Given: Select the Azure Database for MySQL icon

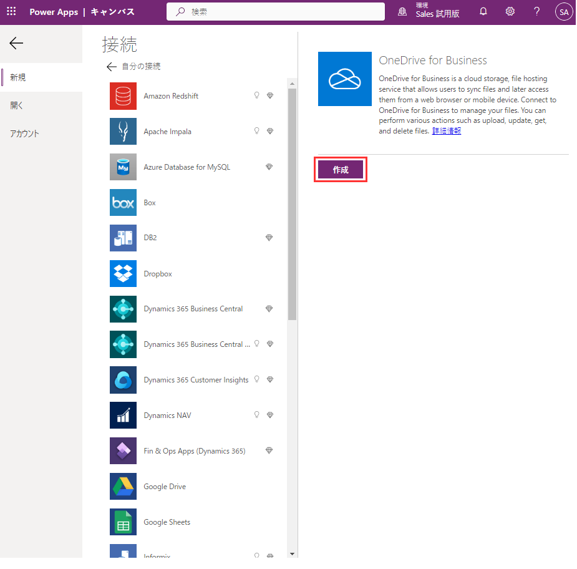Looking at the screenshot, I should pyautogui.click(x=123, y=167).
